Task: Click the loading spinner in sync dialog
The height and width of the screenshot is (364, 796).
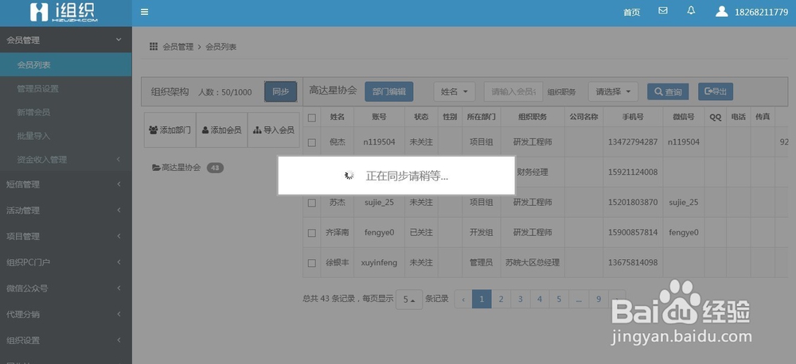Action: coord(349,176)
